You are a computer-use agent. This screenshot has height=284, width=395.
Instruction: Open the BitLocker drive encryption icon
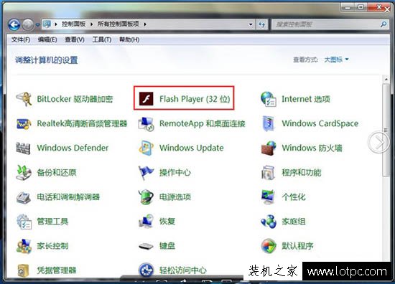click(24, 99)
